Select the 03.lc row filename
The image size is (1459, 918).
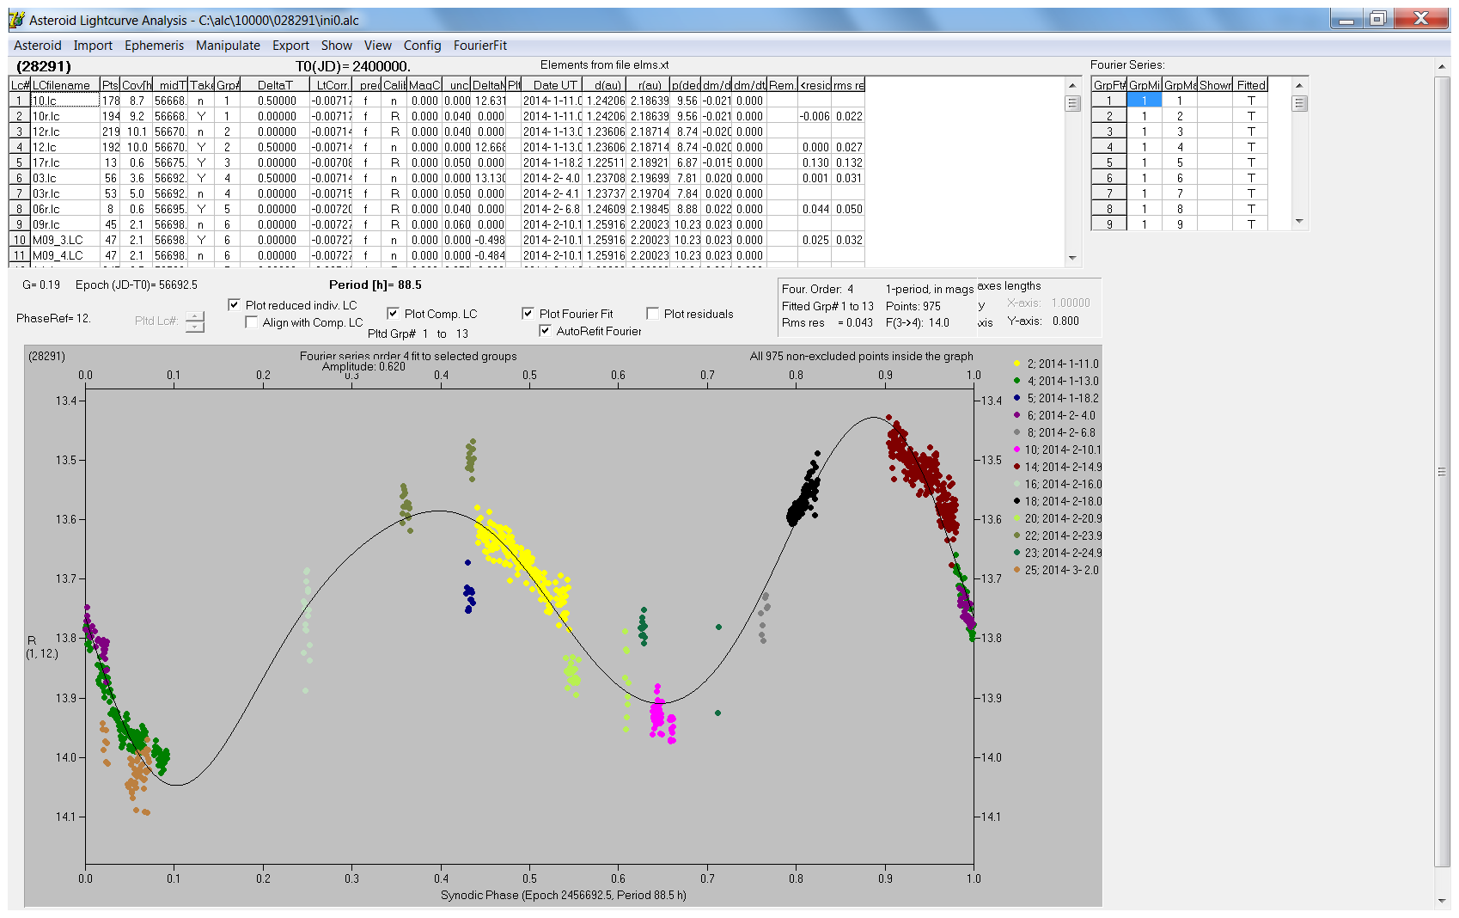tap(65, 178)
